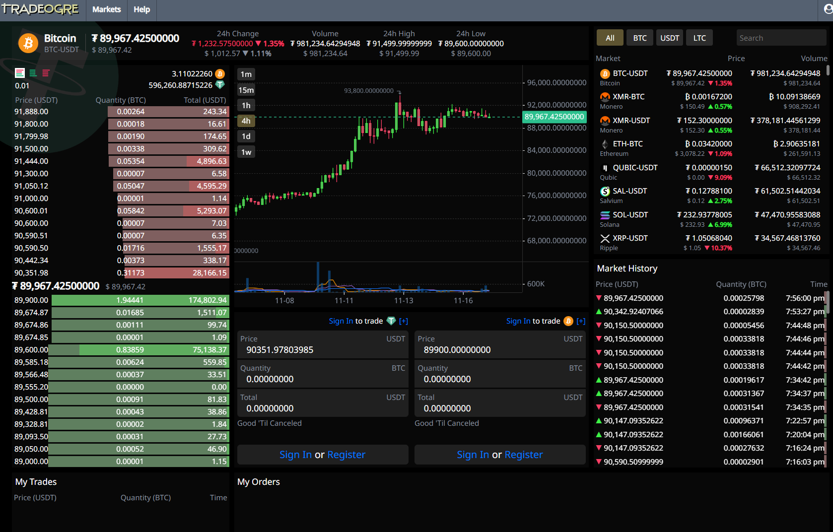
Task: Show only buy orders in order book
Action: [33, 73]
